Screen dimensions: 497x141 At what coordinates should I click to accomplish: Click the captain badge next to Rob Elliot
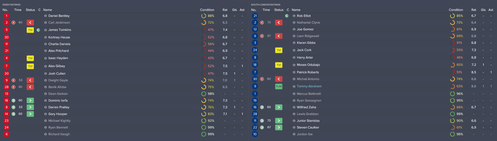[x=287, y=16]
